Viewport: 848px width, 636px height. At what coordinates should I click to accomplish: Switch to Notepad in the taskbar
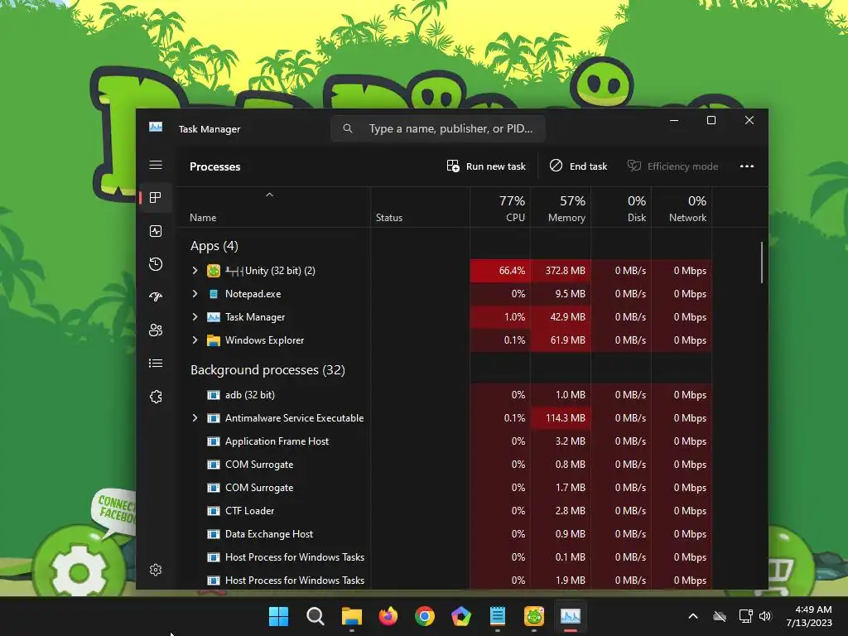point(498,616)
